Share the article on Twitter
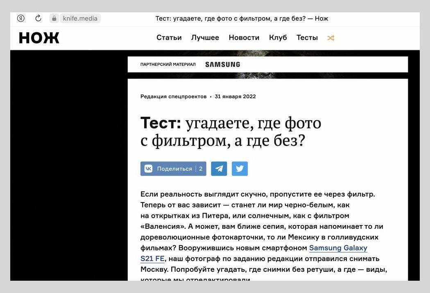This screenshot has height=293, width=430. click(240, 169)
